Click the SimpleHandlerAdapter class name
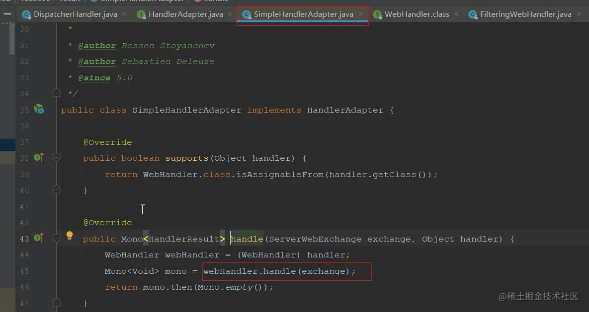 pos(187,110)
